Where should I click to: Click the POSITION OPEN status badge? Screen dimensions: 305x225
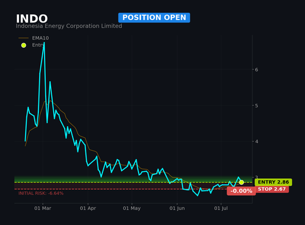pos(154,18)
